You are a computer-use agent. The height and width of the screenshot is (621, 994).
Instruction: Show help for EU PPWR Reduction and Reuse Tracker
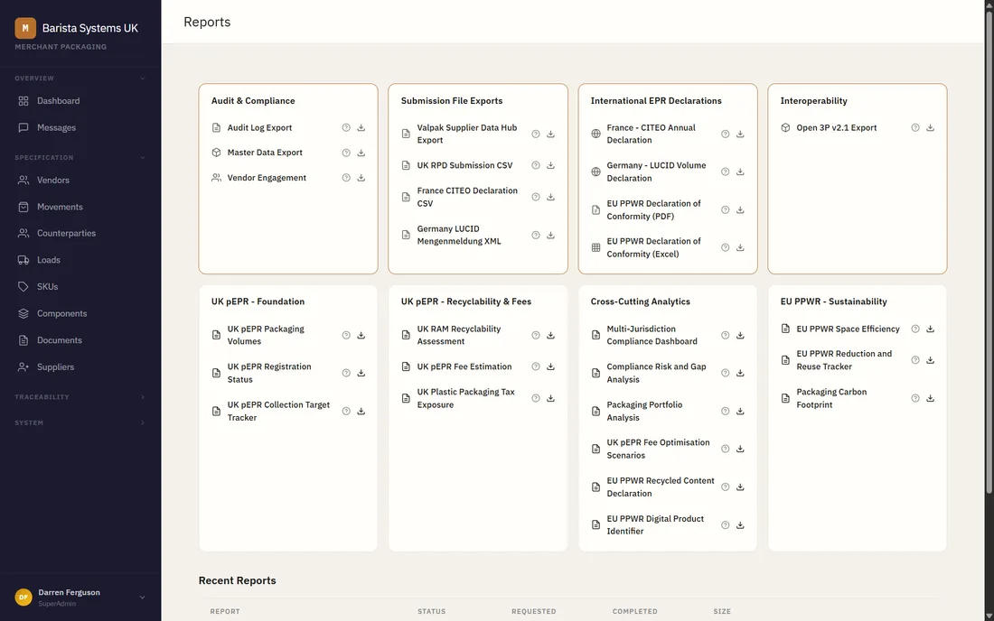point(915,360)
